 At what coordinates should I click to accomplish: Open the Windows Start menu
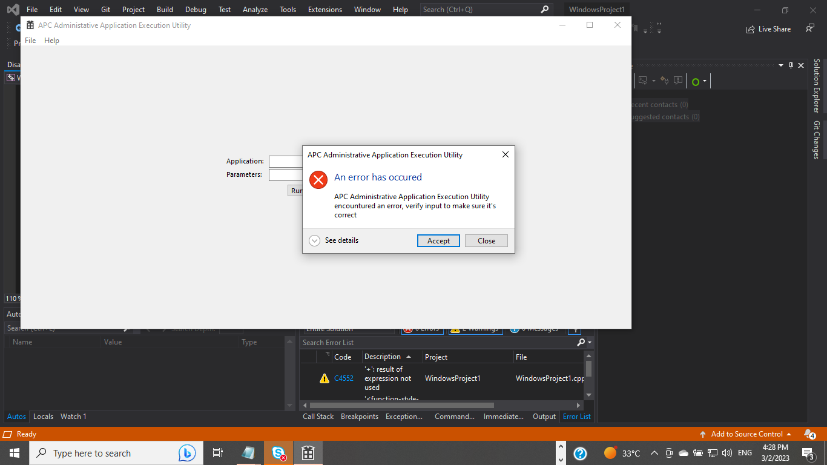click(x=15, y=453)
